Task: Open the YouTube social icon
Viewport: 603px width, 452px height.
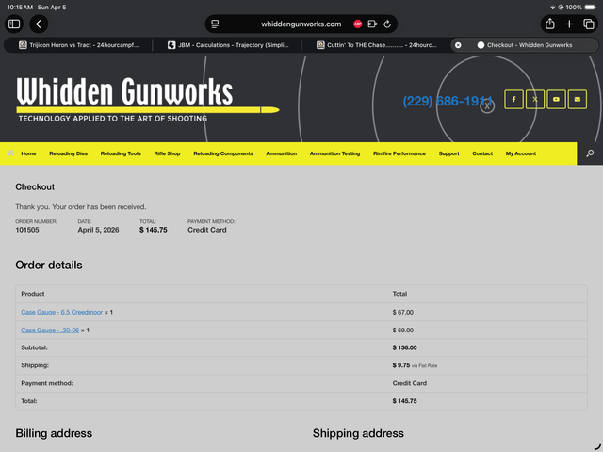Action: (556, 99)
